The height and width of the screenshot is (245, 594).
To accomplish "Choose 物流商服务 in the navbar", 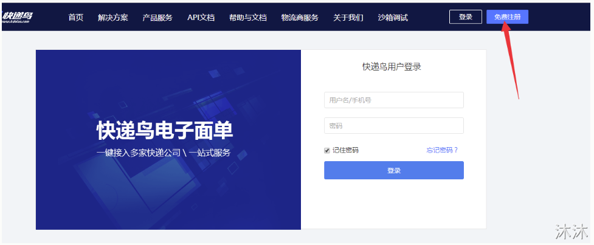I will 300,18.
